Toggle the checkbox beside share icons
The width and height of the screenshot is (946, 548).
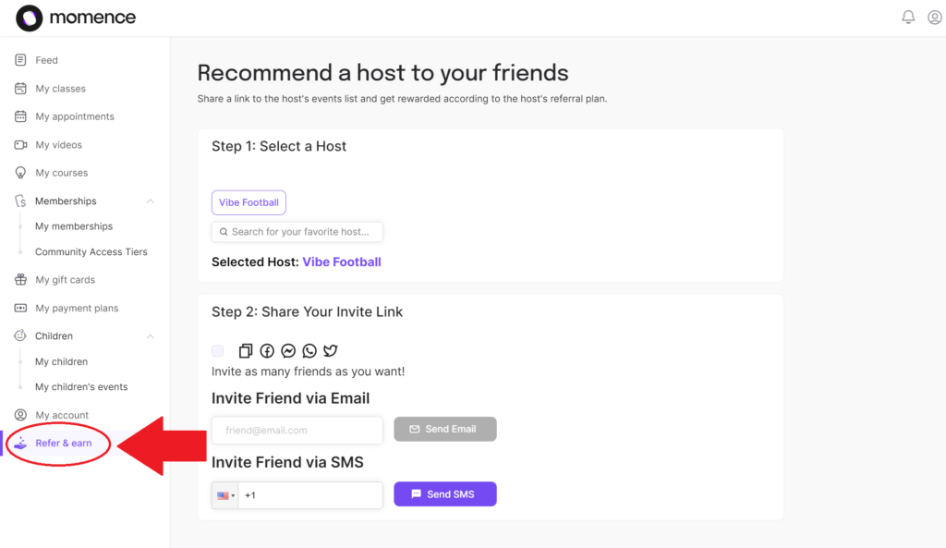coord(218,351)
